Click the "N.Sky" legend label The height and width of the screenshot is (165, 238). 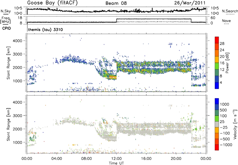point(6,11)
